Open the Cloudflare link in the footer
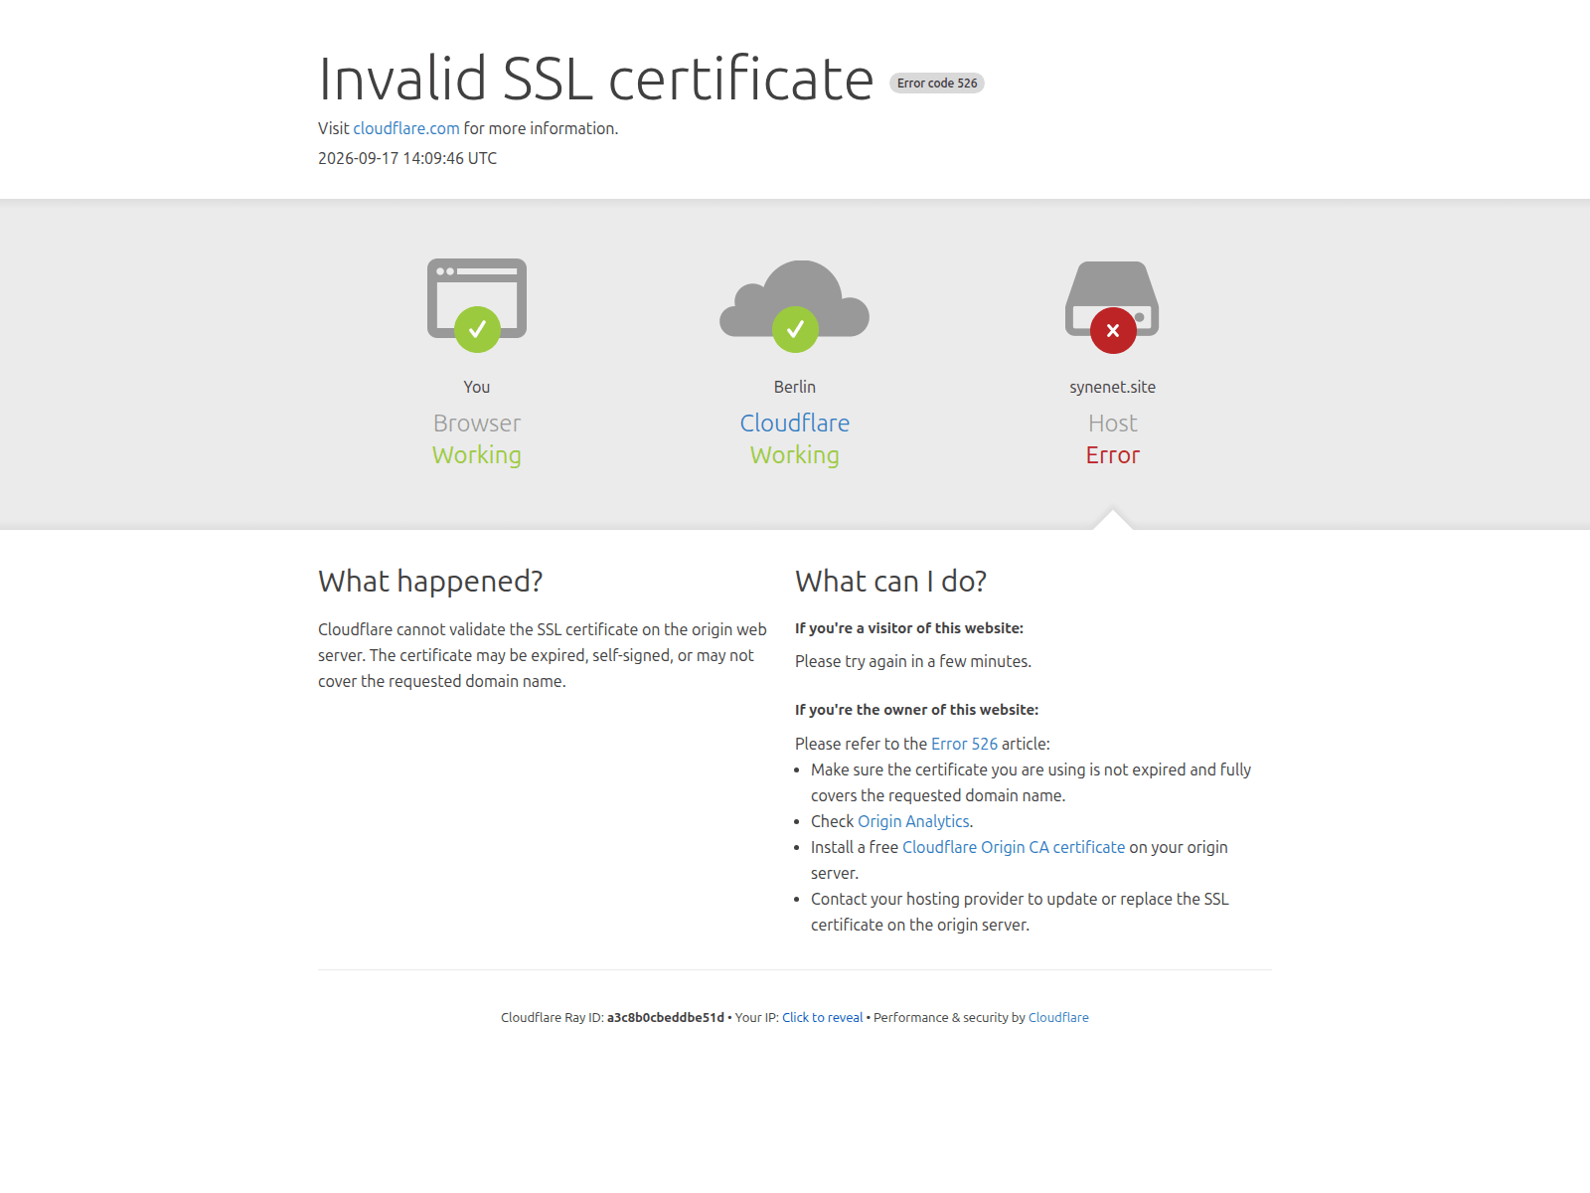Screen dimensions: 1590x1193 [1058, 1018]
